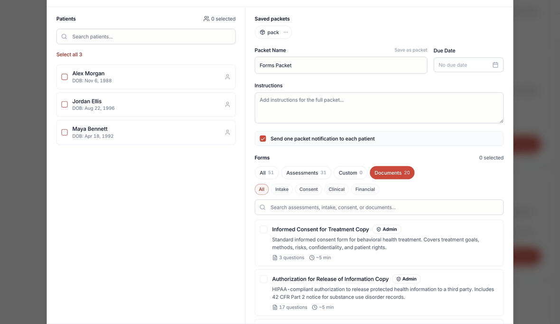Uncheck Send one packet notification option
Viewport: 560px width, 324px height.
pyautogui.click(x=263, y=139)
